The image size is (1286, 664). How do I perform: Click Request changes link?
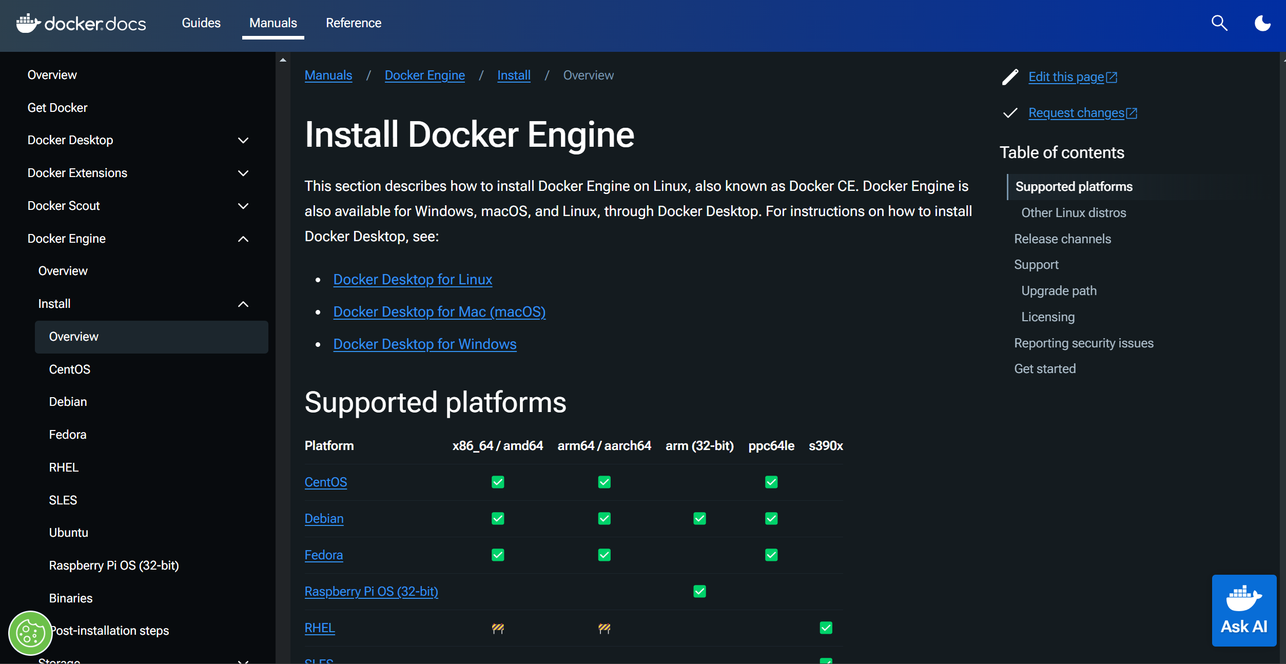[x=1083, y=113]
